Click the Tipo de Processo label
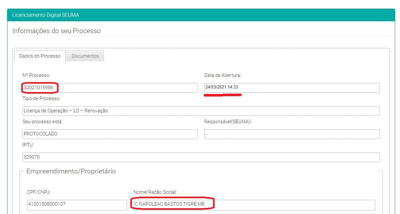Screen dimensions: 400x214 [41, 98]
